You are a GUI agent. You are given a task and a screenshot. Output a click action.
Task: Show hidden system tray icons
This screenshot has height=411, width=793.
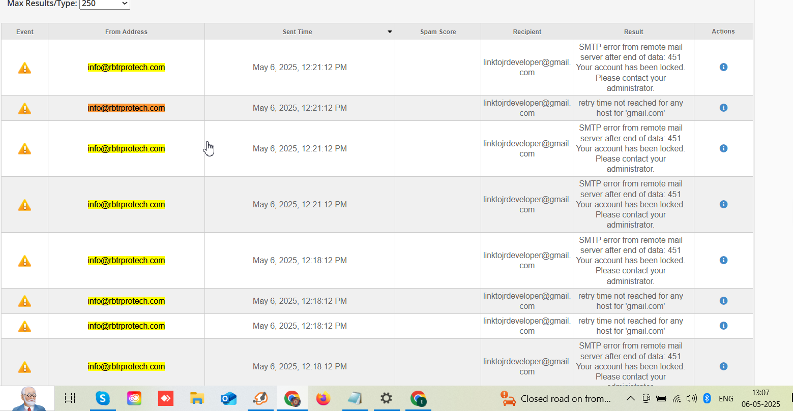point(630,399)
